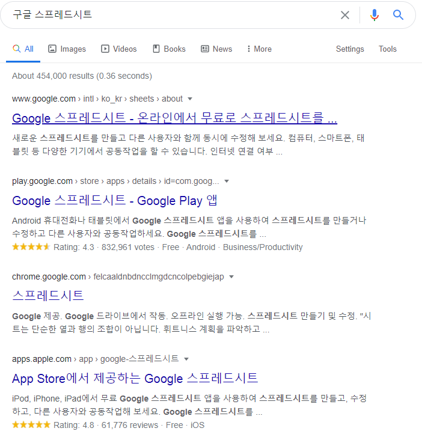Clear the search box with the X icon
Viewport: 422px width, 437px height.
pos(345,15)
